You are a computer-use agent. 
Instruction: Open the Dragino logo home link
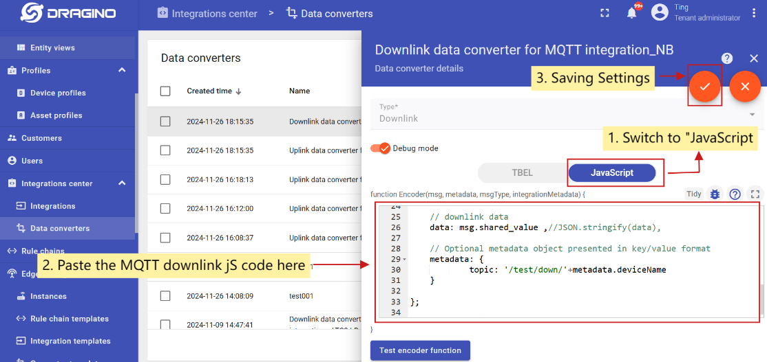coord(68,13)
